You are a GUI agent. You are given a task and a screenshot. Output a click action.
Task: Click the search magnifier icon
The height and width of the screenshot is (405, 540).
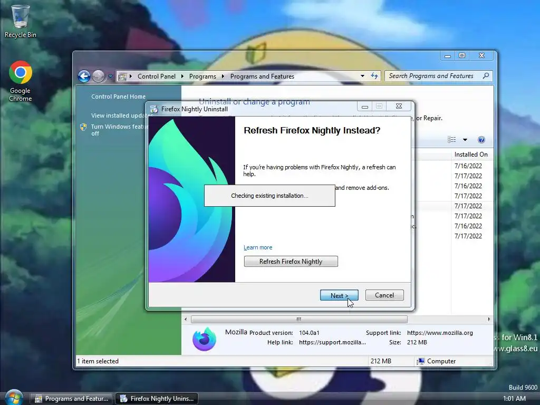pos(486,76)
